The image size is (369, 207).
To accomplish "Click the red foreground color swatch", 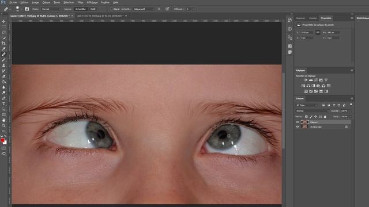I will (x=2, y=140).
